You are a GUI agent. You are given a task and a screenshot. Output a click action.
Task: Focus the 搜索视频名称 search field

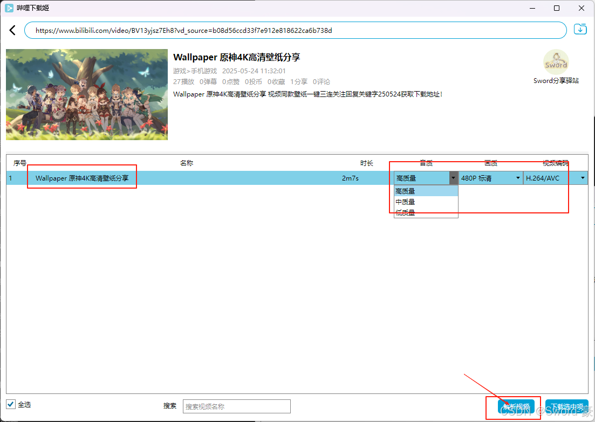point(237,406)
